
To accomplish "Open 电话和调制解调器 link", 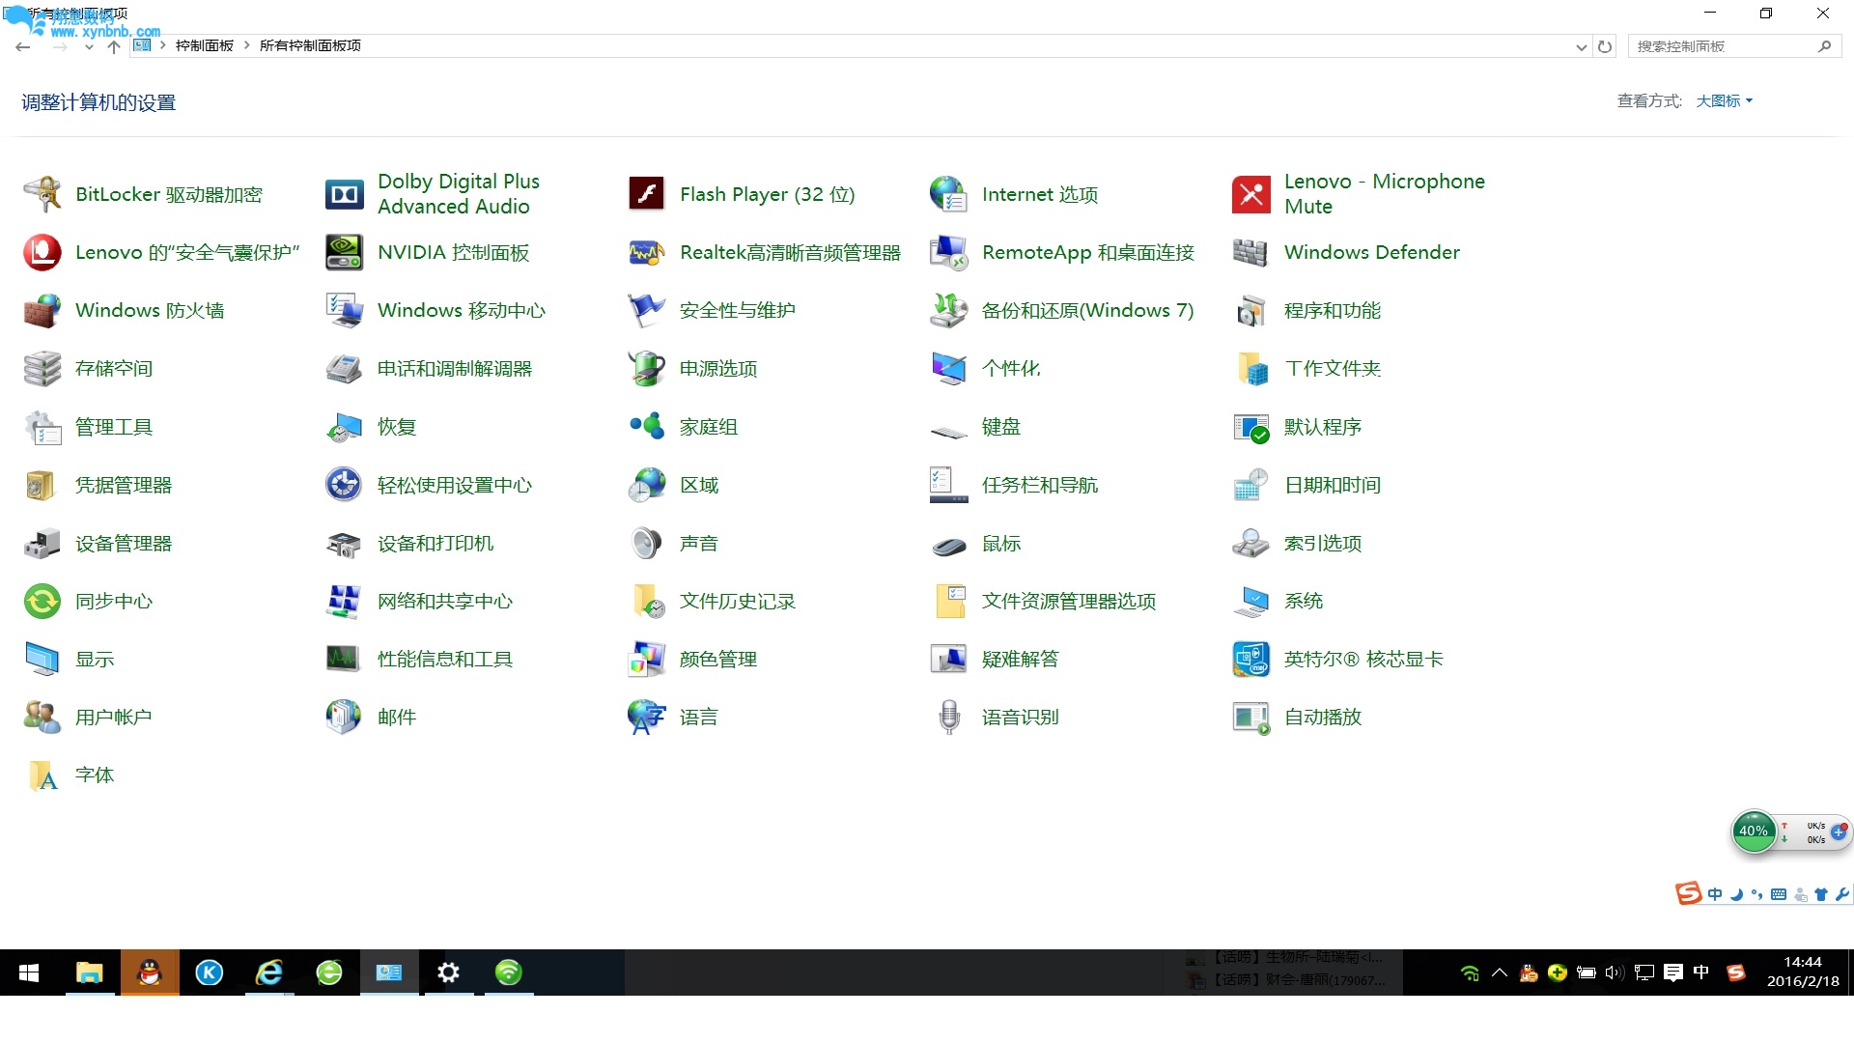I will click(x=455, y=368).
